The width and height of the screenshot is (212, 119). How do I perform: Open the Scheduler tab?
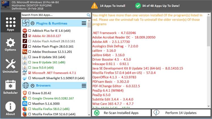pos(10,87)
